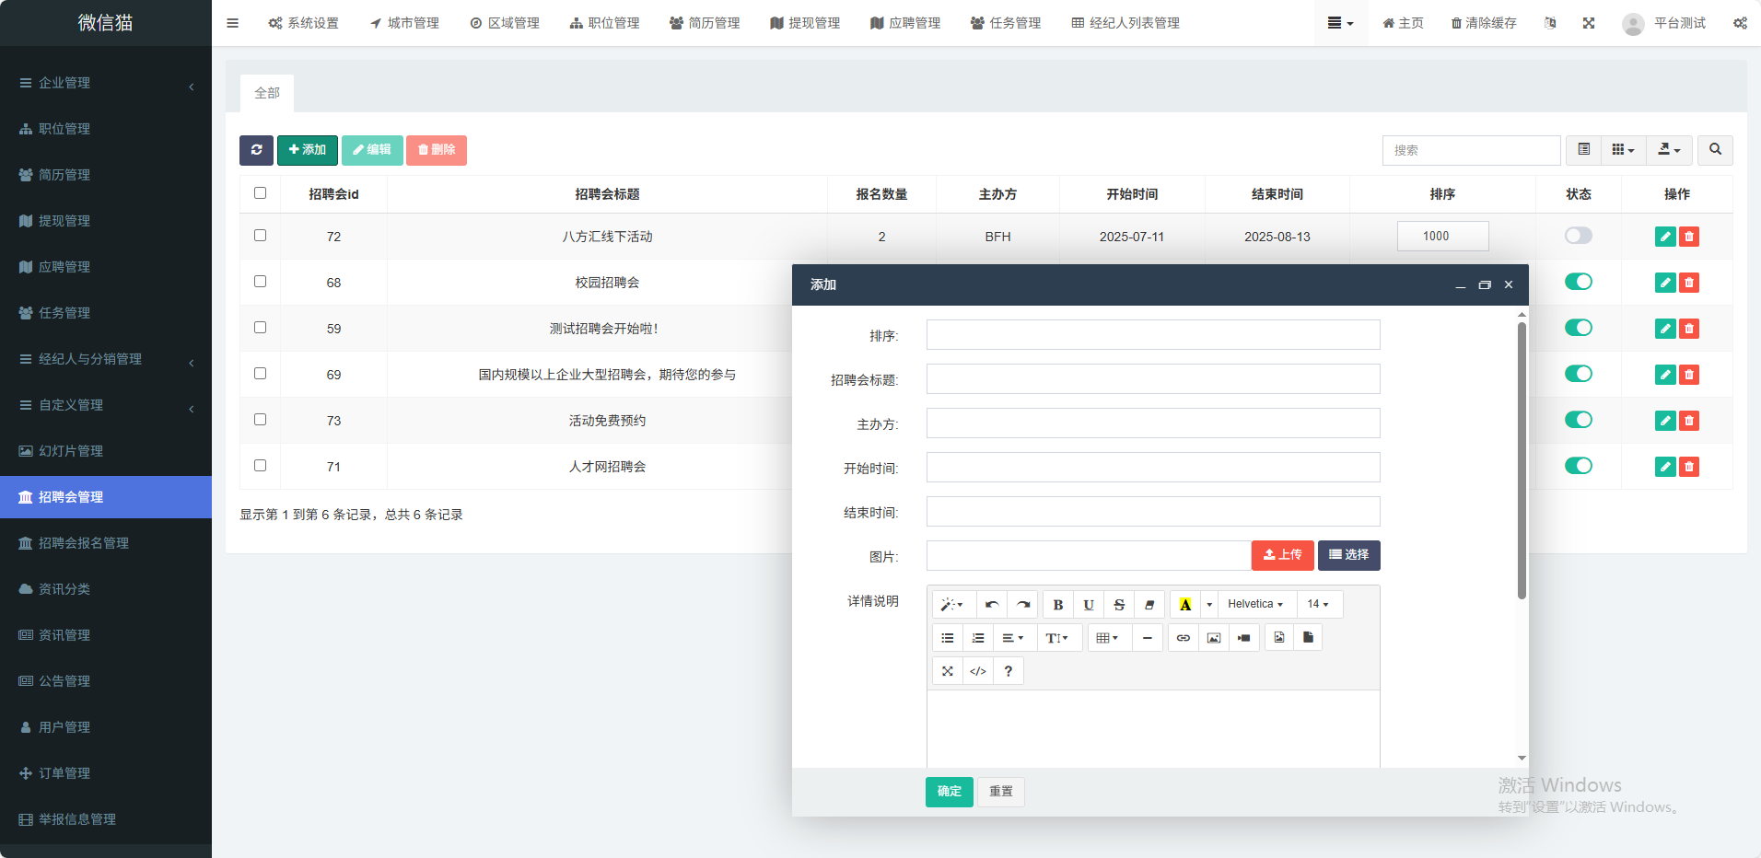Click the red 上传 upload button
This screenshot has height=858, width=1761.
(1282, 555)
